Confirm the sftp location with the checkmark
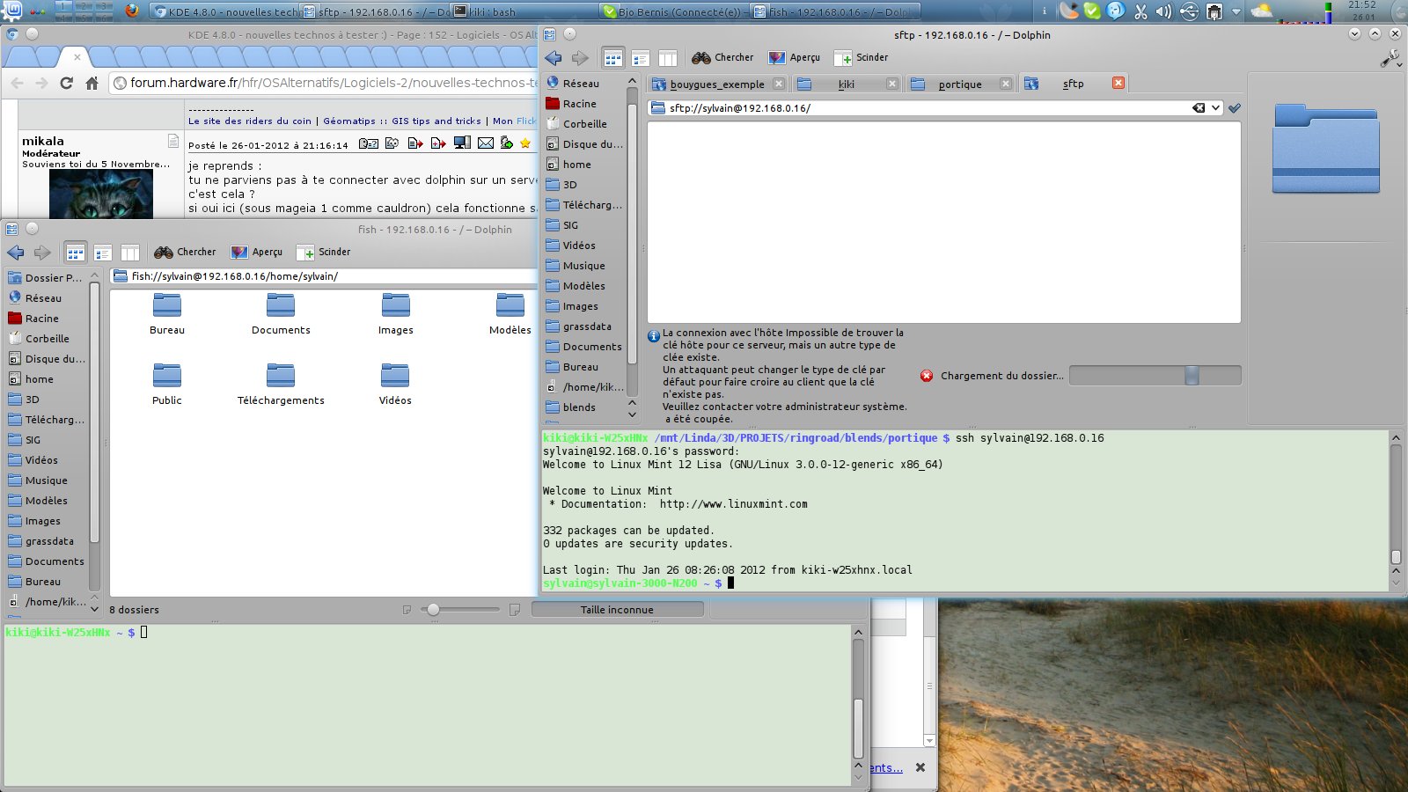The width and height of the screenshot is (1408, 792). [1235, 108]
